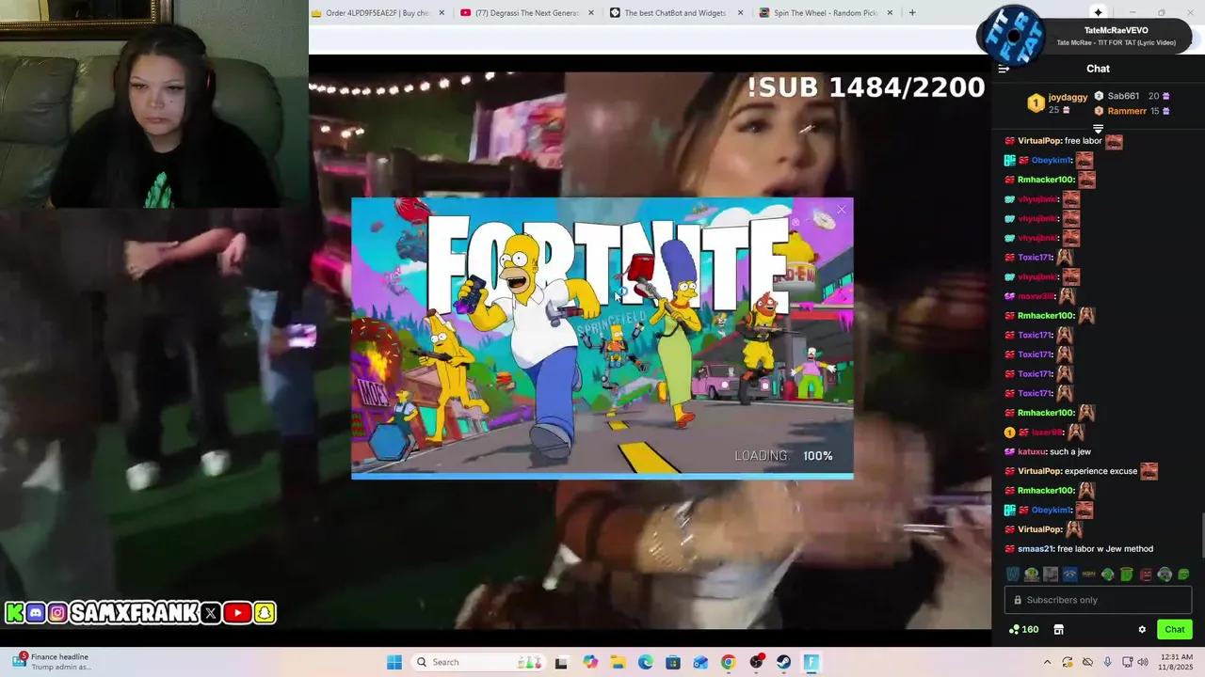Image resolution: width=1205 pixels, height=677 pixels.
Task: Click the Fortnite loading progress bar
Action: tap(602, 476)
